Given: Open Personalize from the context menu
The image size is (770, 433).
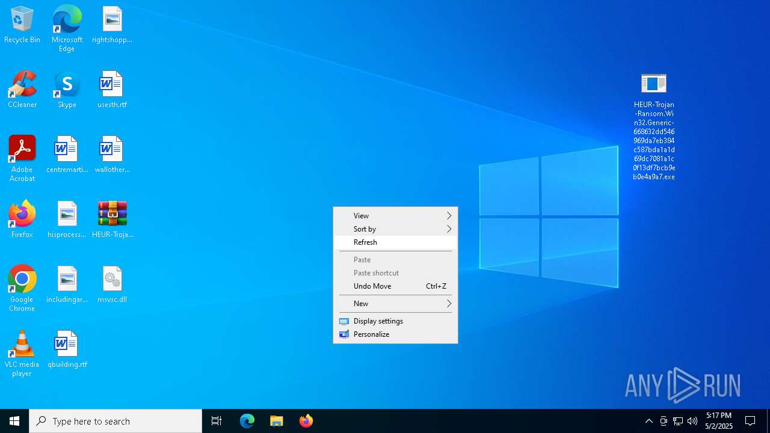Looking at the screenshot, I should point(395,334).
